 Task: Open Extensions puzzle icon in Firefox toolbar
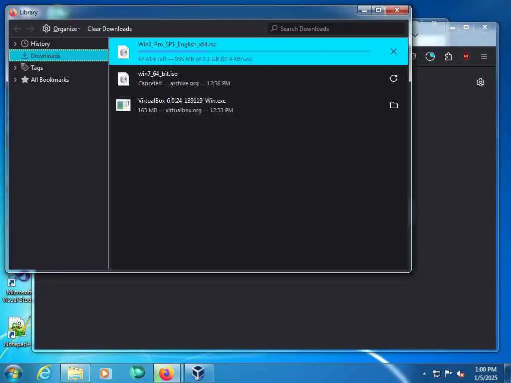click(x=449, y=56)
